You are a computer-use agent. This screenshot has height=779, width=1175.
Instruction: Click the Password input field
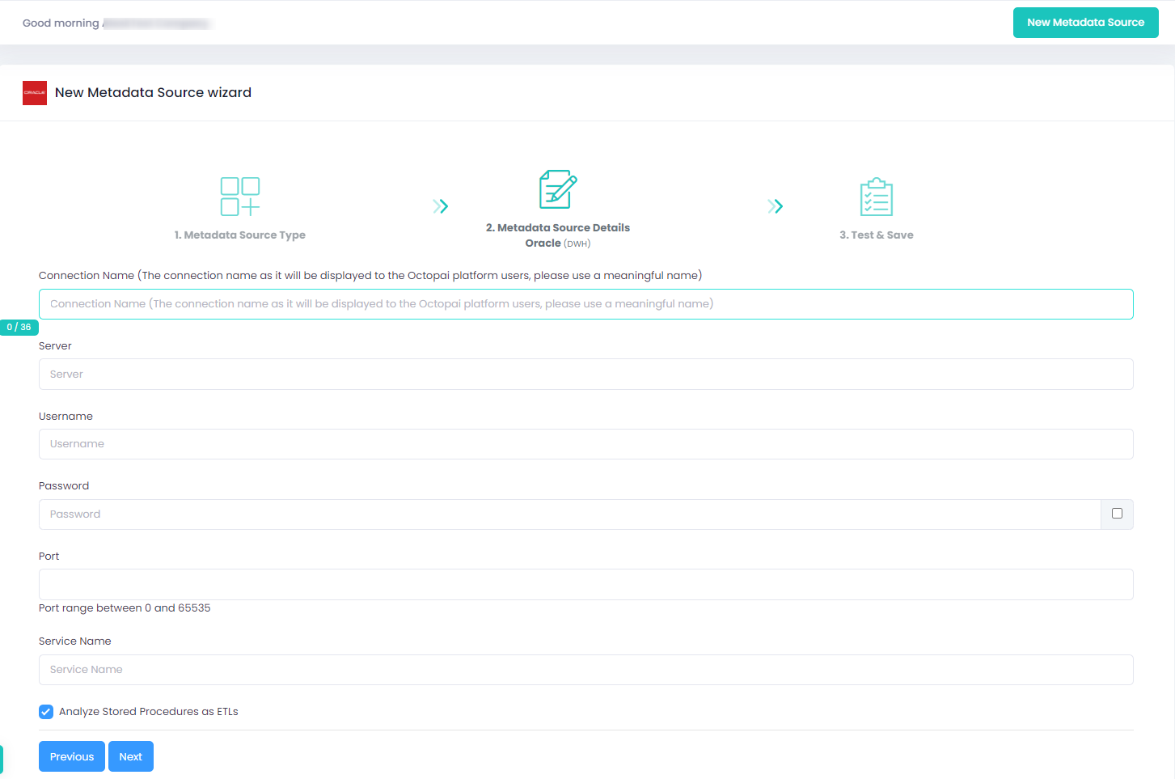tap(566, 514)
